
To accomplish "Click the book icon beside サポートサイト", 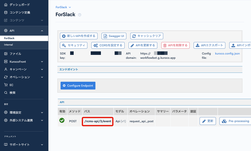I will click(6, 144).
